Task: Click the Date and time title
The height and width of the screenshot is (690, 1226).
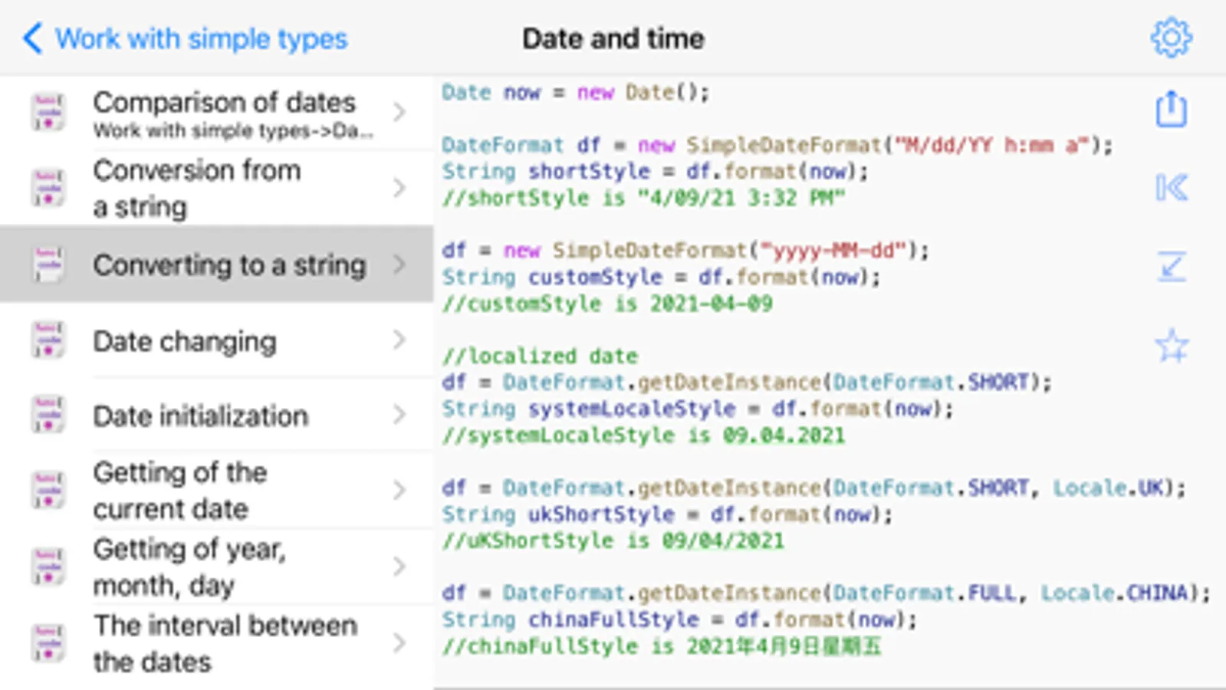Action: [x=613, y=38]
